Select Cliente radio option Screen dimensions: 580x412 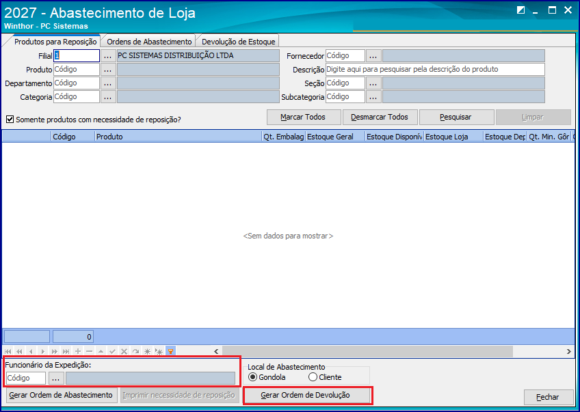[313, 377]
